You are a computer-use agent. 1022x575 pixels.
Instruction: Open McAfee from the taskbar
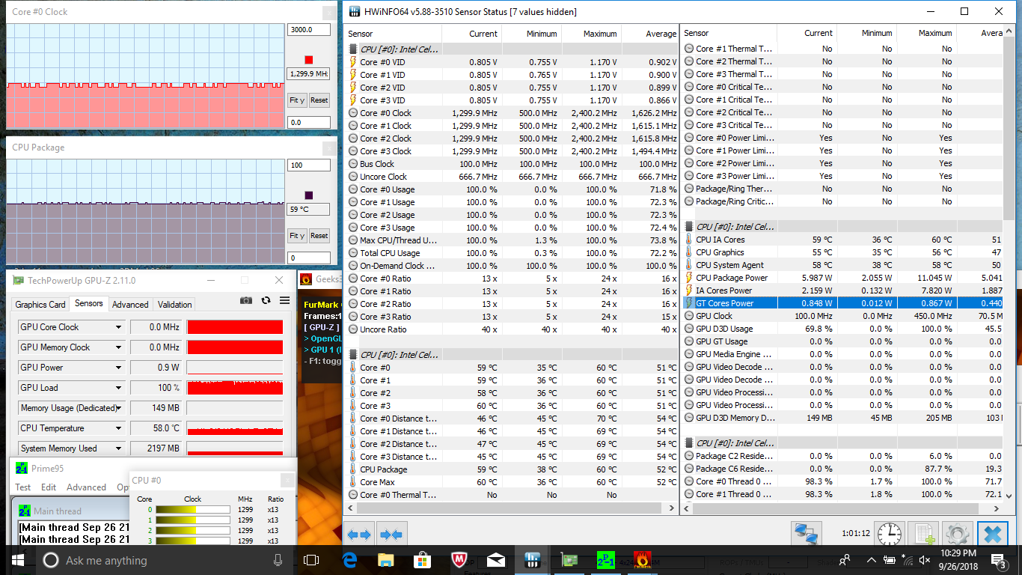459,560
